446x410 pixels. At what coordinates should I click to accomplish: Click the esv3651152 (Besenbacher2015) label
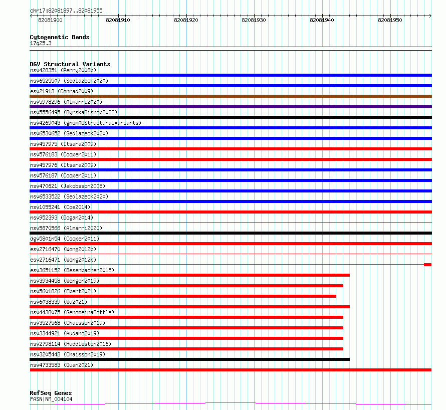pos(72,270)
